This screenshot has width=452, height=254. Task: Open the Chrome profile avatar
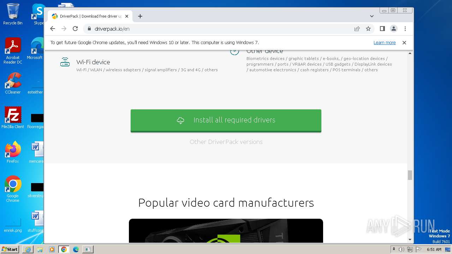point(394,29)
